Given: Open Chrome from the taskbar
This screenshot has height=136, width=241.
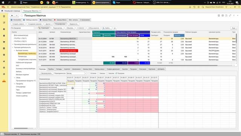Looking at the screenshot, I should pos(48,3).
